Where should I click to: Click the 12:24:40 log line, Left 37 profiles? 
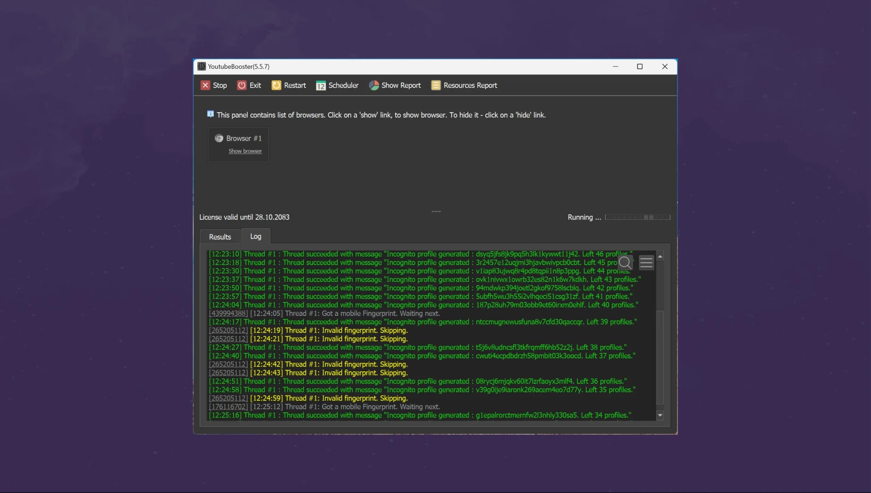[422, 356]
